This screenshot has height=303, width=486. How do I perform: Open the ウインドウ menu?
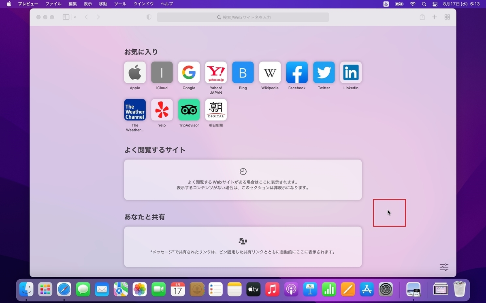pos(143,4)
